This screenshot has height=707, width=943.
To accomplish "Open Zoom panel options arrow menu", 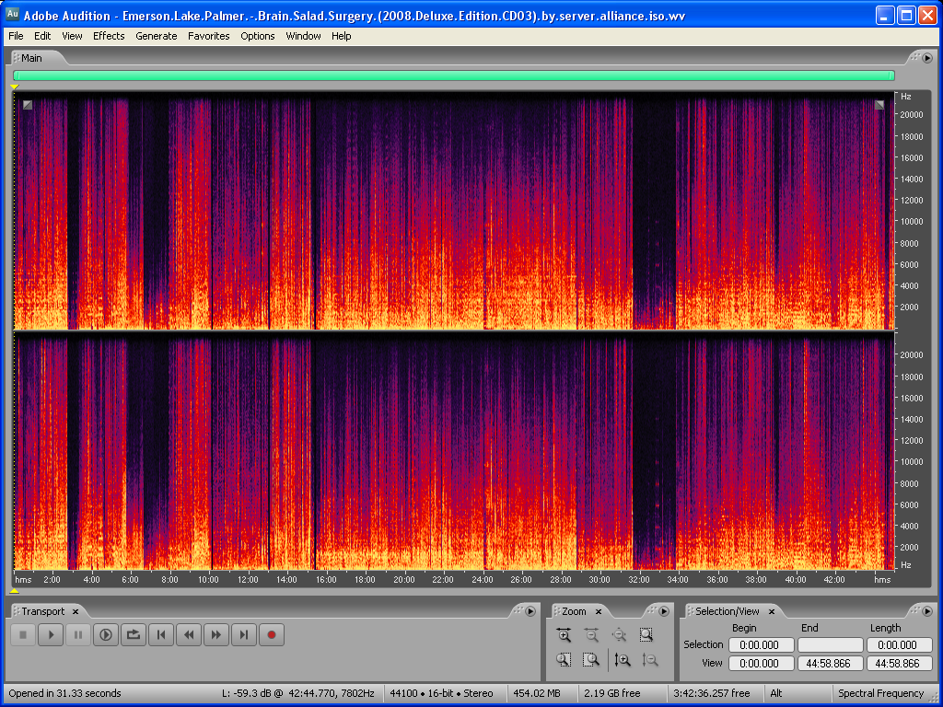I will [x=664, y=611].
